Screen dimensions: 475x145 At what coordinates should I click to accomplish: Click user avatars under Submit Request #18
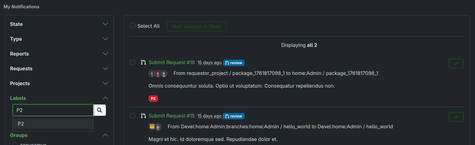click(x=158, y=73)
